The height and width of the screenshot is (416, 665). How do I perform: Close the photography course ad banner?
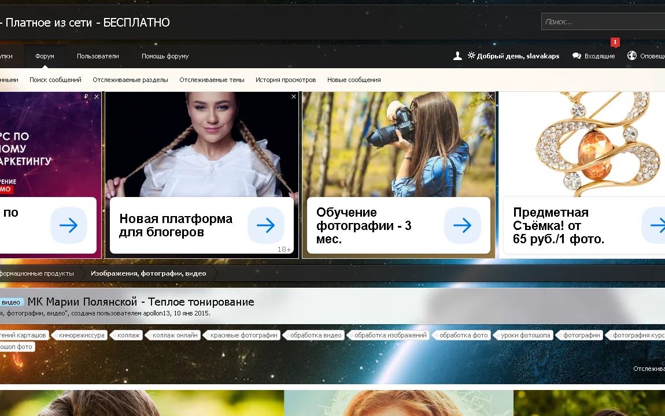tap(490, 97)
